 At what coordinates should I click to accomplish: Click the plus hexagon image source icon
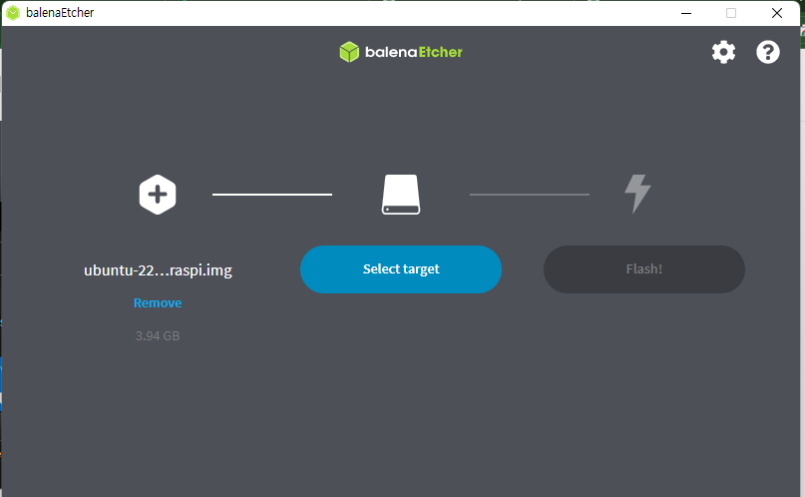point(158,195)
